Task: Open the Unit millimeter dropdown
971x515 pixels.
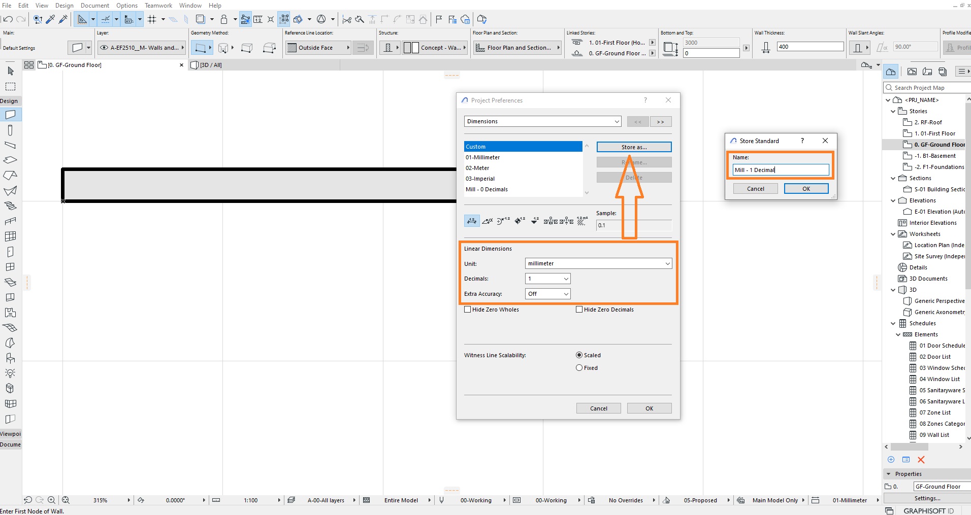Action: [598, 263]
